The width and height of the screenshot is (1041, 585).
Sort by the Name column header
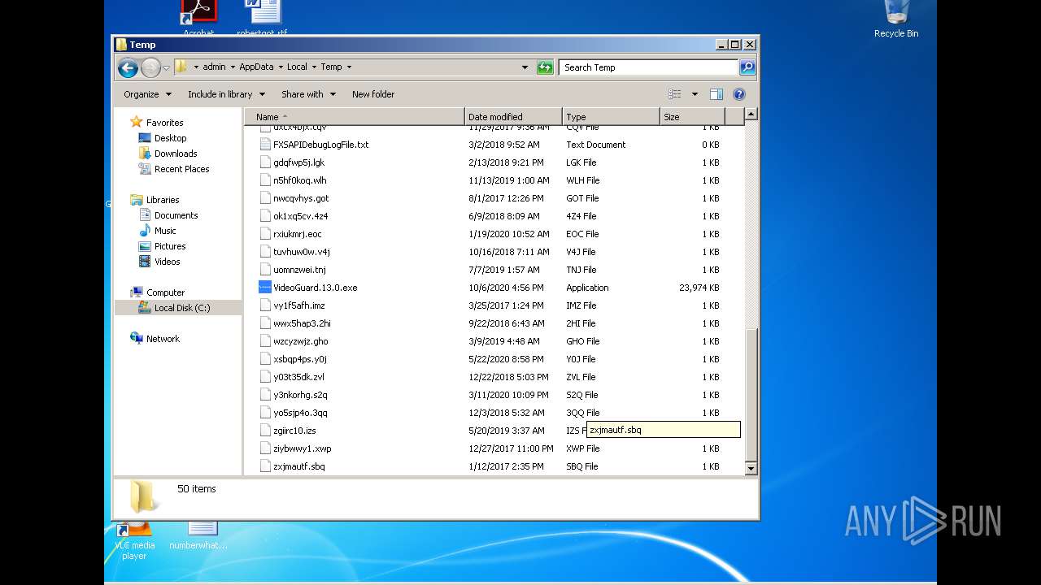[355, 117]
